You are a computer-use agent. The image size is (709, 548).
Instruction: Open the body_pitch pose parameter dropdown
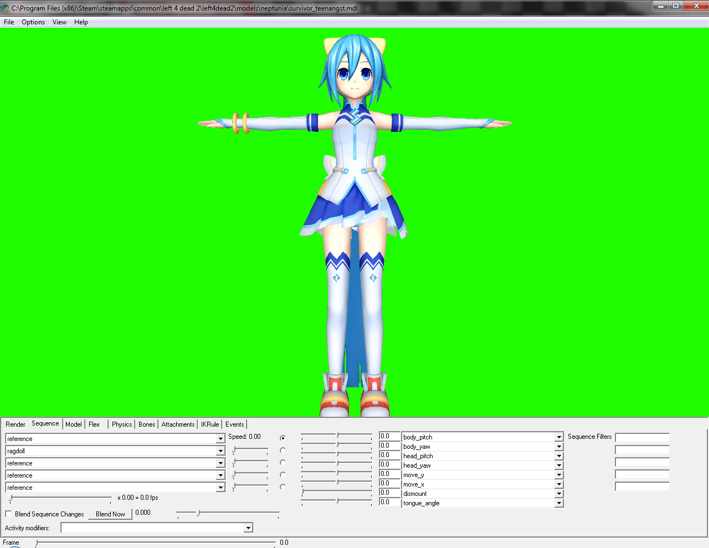[559, 437]
